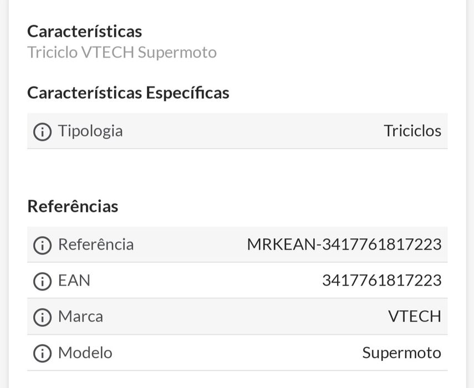Click the info icon next to Tipologia
Image resolution: width=474 pixels, height=388 pixels.
42,131
